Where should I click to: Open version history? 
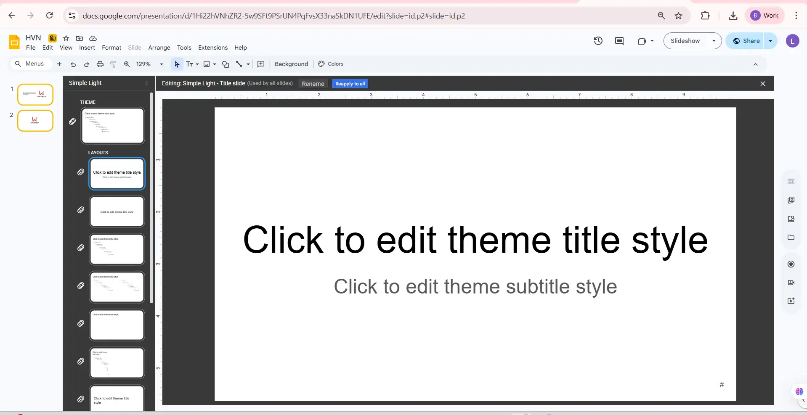coord(598,41)
